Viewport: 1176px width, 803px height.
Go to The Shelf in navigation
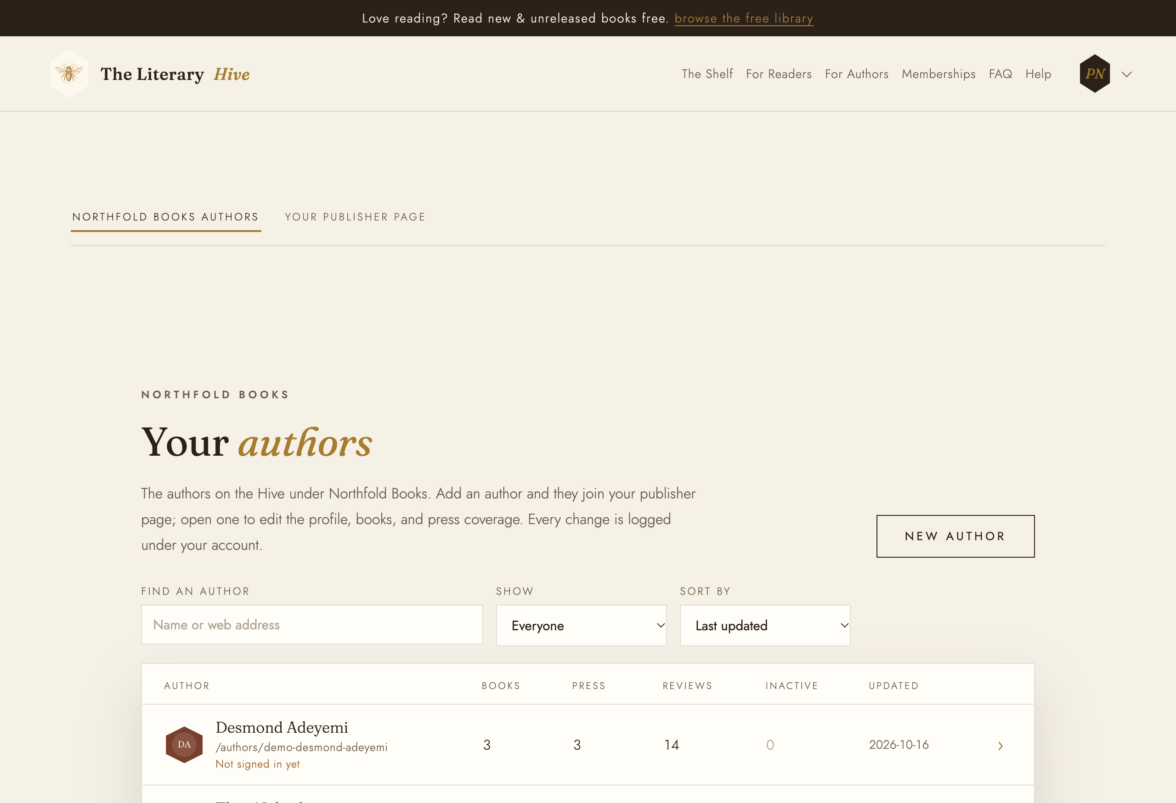(707, 74)
